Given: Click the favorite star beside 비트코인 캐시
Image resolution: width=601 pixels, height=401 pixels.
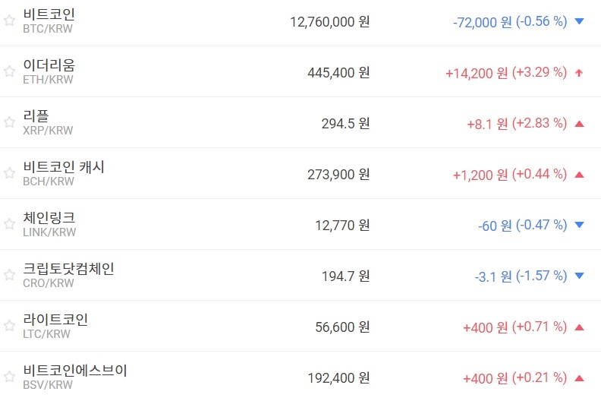Looking at the screenshot, I should 9,173.
